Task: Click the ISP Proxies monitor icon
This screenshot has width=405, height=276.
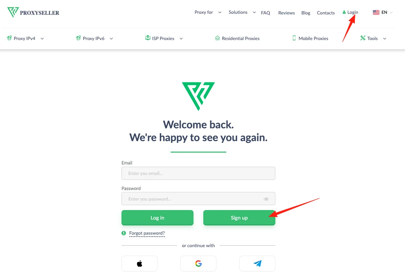Action: point(148,38)
